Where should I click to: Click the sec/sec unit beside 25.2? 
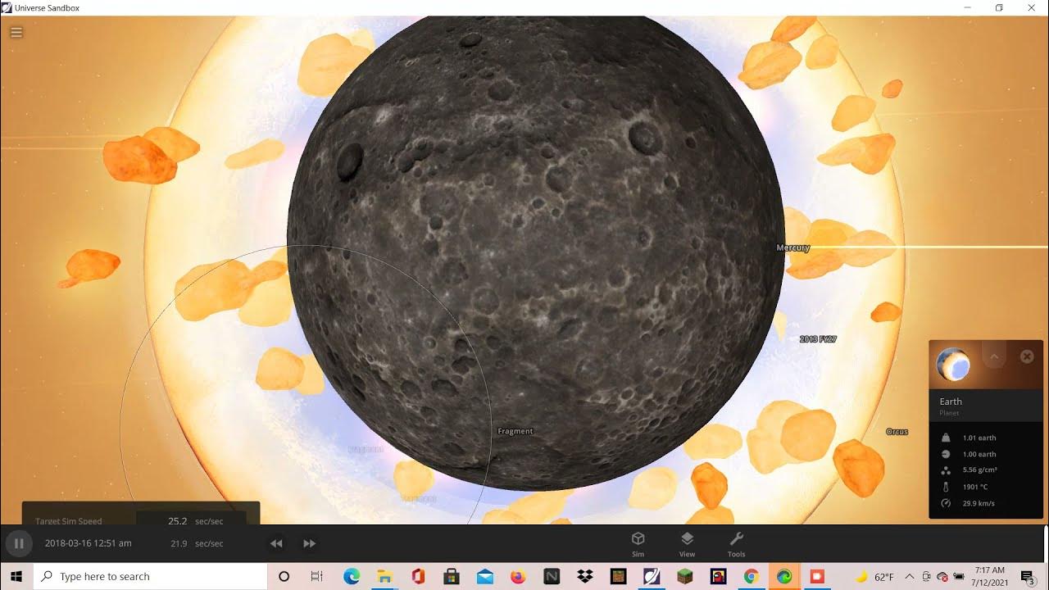tap(209, 520)
